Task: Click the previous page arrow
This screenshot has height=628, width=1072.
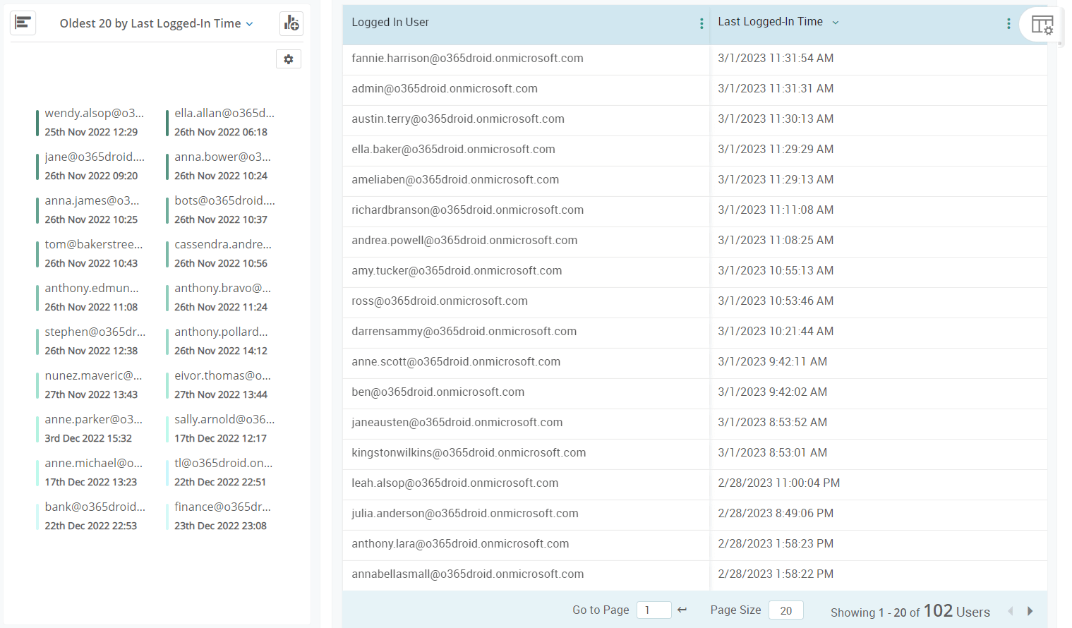Action: coord(1010,611)
